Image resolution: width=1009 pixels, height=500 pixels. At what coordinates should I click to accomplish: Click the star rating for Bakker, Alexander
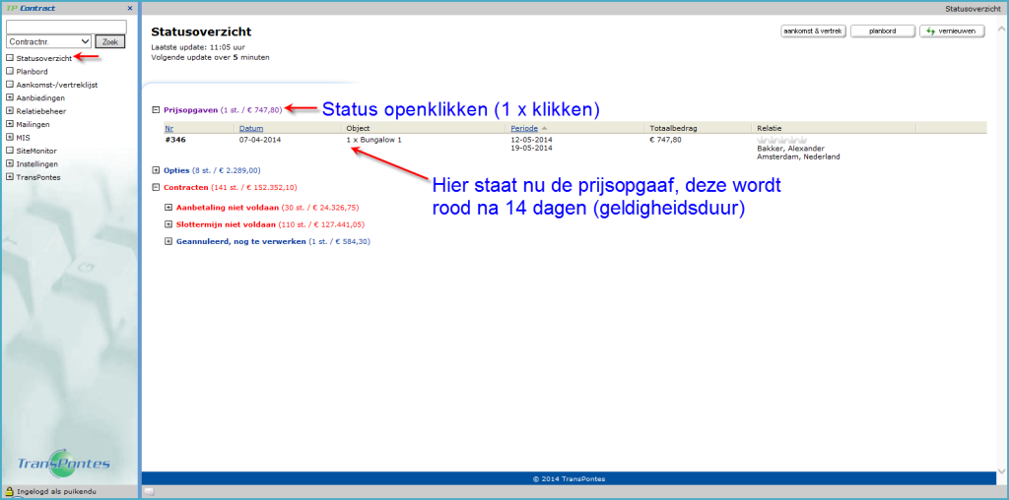tap(781, 140)
